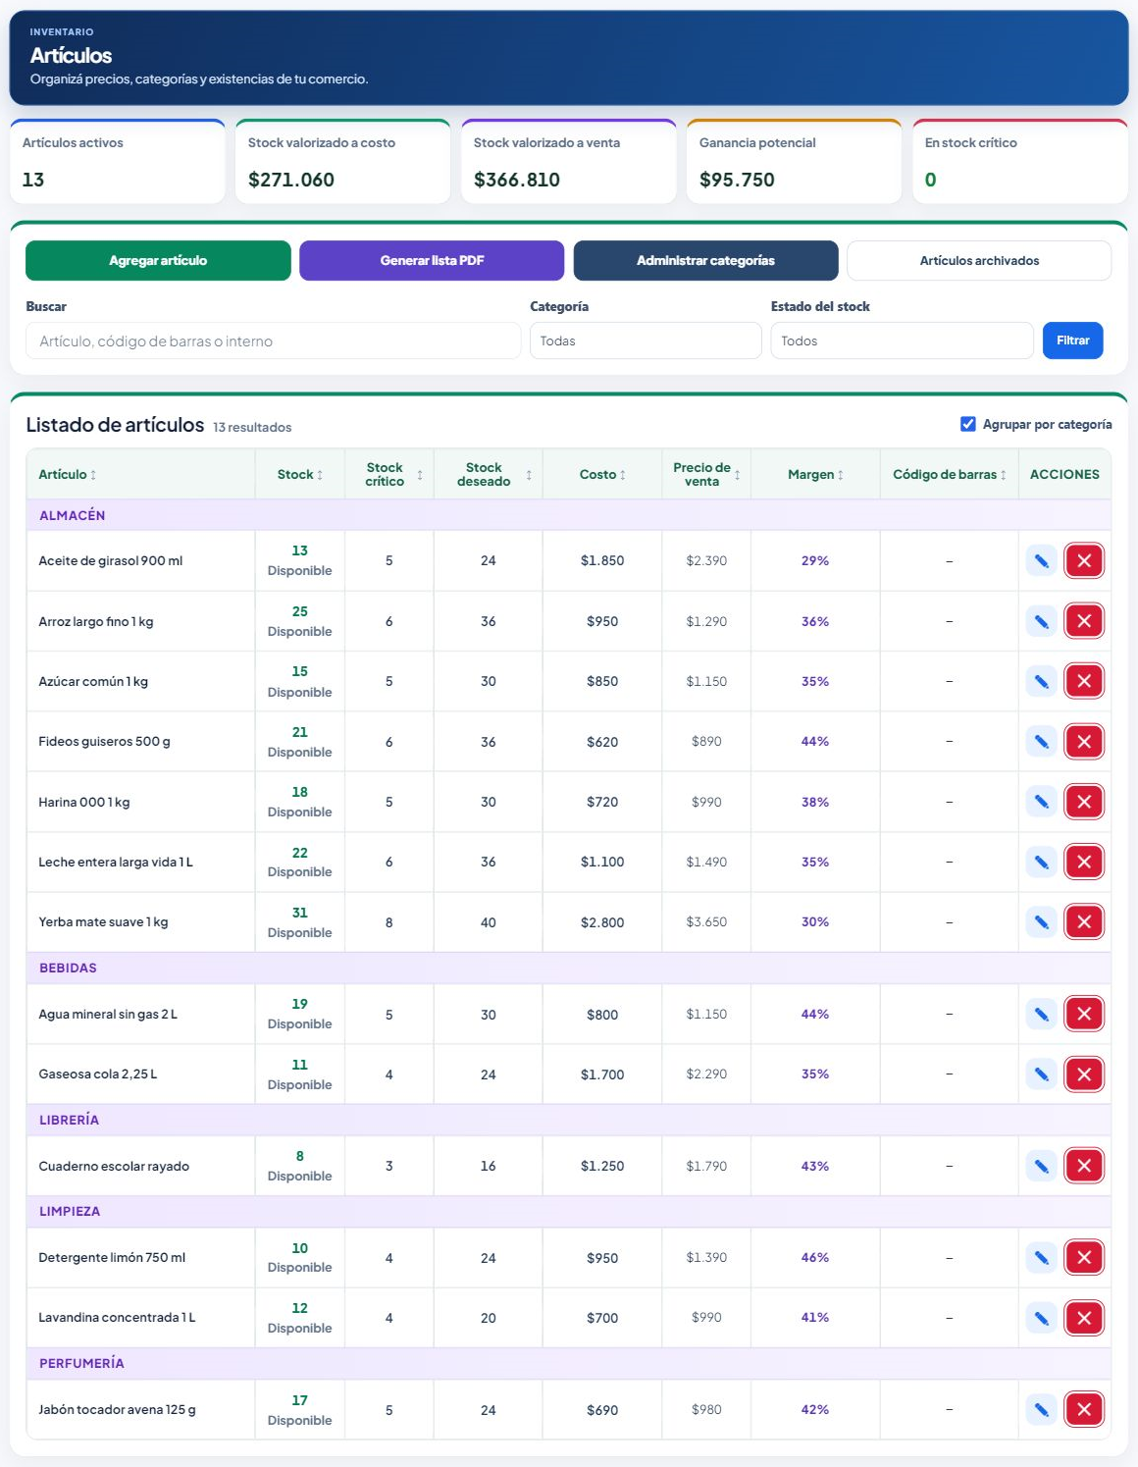The width and height of the screenshot is (1138, 1467).
Task: Delete Gaseosa cola 2,25 L red X
Action: coord(1084,1074)
